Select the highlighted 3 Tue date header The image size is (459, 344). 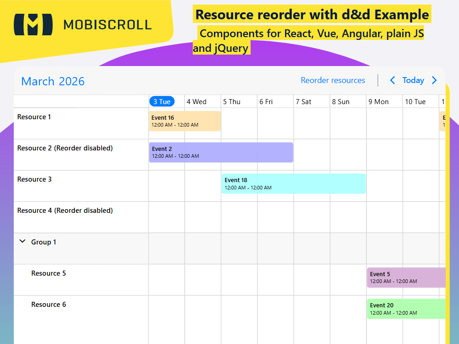click(x=162, y=101)
